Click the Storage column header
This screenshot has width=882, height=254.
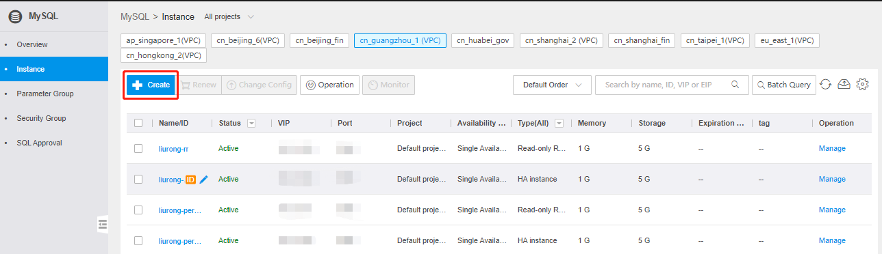coord(651,123)
